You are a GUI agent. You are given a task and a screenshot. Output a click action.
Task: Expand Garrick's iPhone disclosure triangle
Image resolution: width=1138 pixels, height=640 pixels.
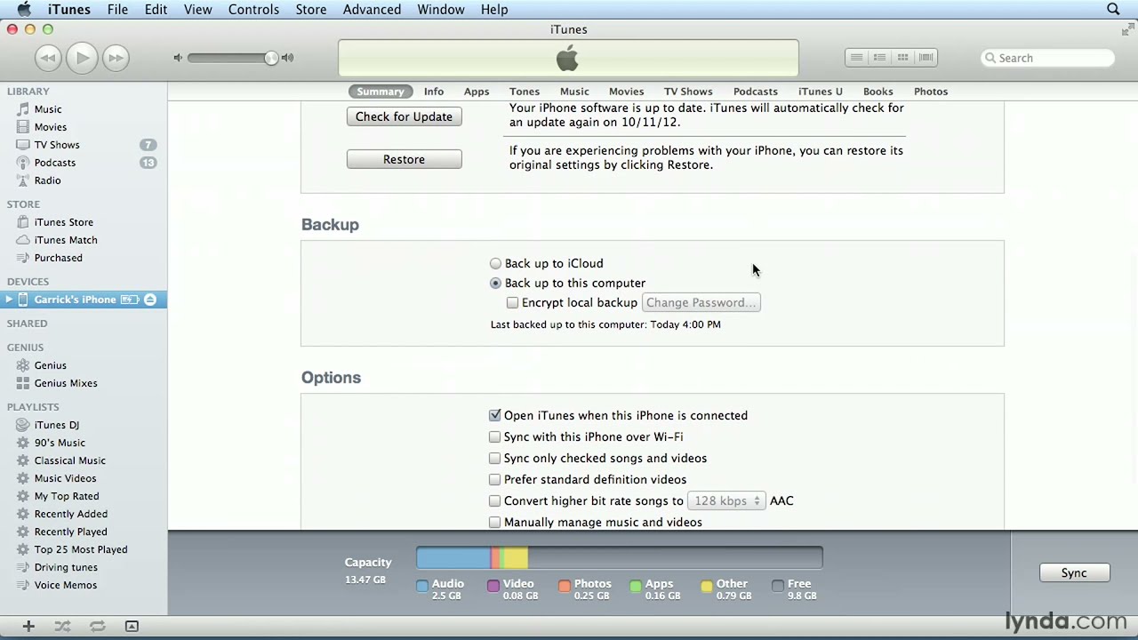[x=9, y=300]
